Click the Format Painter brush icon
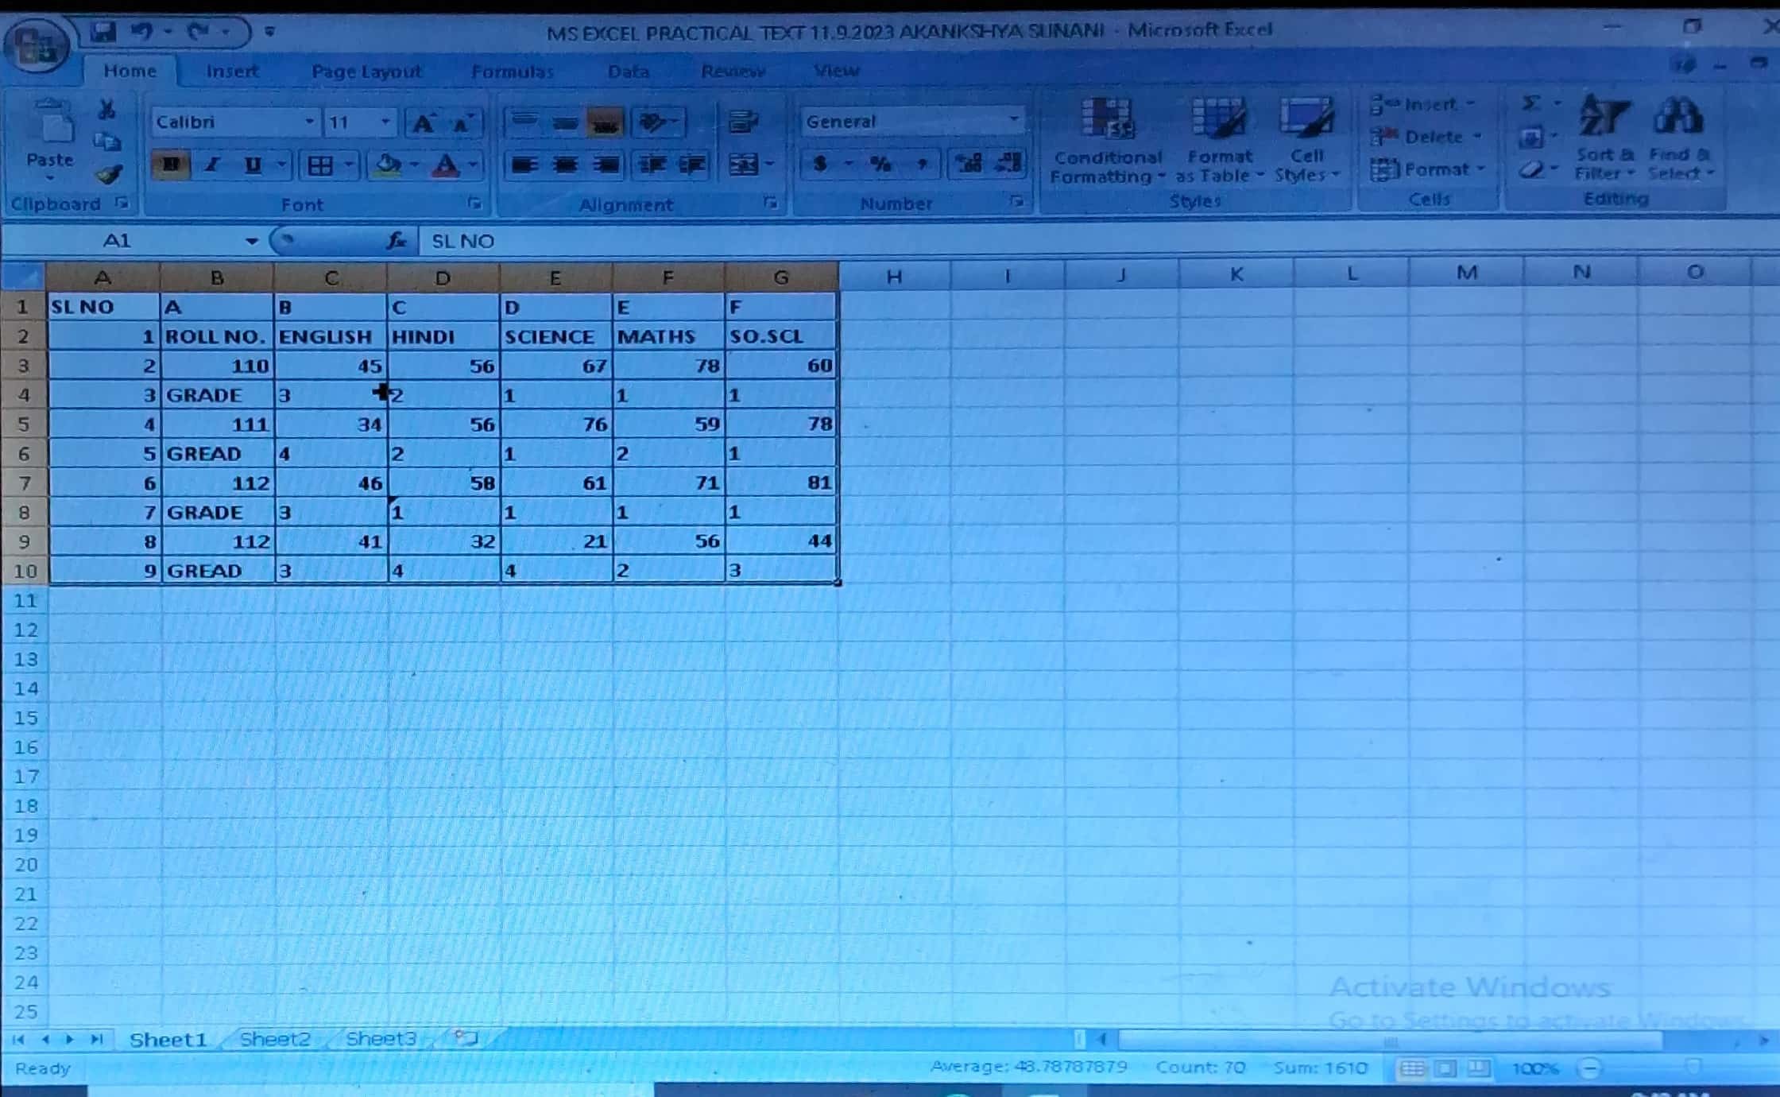Screen dimensions: 1780x1097 click(x=109, y=174)
